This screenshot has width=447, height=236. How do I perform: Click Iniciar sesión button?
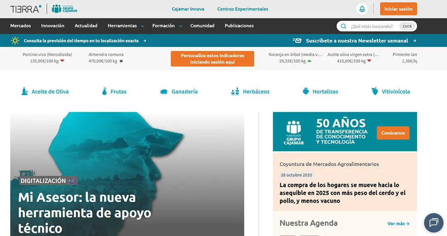coord(398,9)
